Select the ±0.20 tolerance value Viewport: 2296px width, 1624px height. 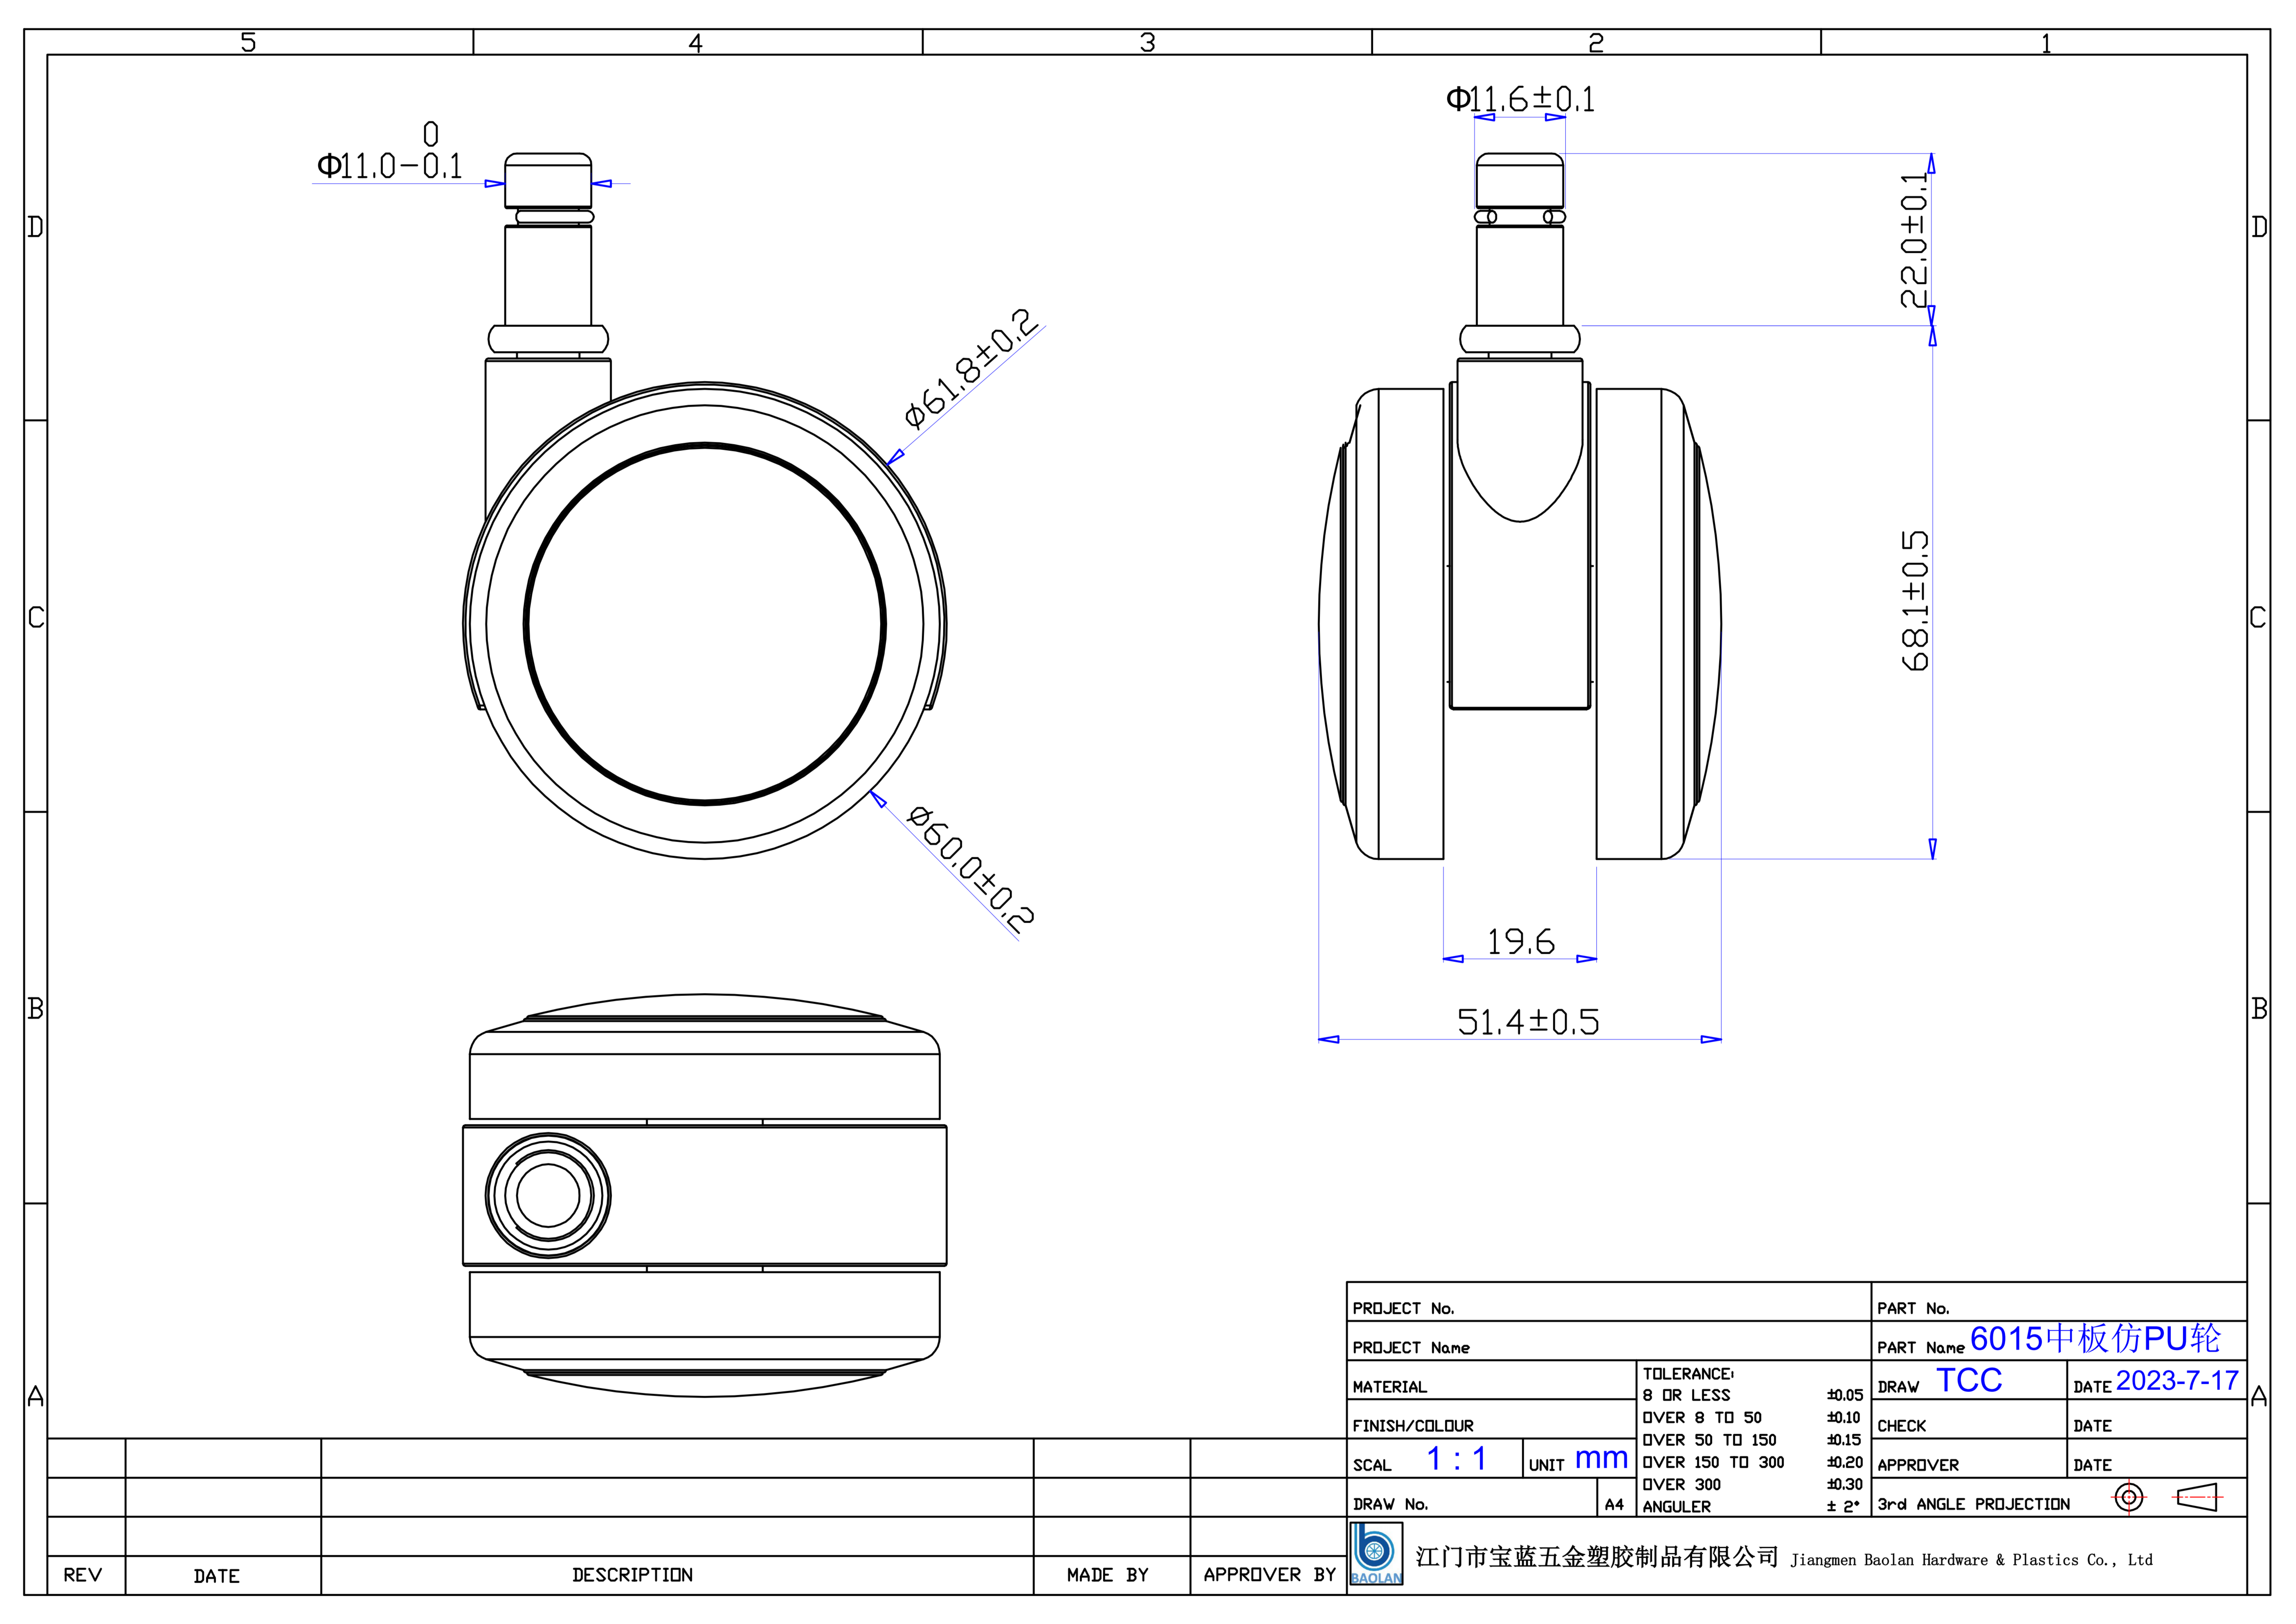click(x=1845, y=1462)
